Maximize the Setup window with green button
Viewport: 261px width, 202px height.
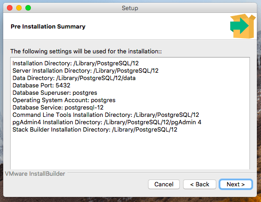[x=28, y=8]
